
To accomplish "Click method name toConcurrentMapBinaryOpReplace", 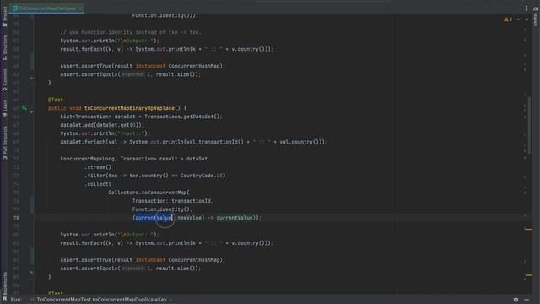I will pyautogui.click(x=129, y=108).
